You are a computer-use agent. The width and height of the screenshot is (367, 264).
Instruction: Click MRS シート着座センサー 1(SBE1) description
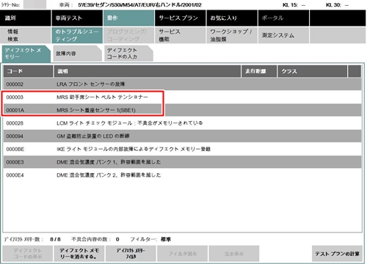tap(96, 110)
